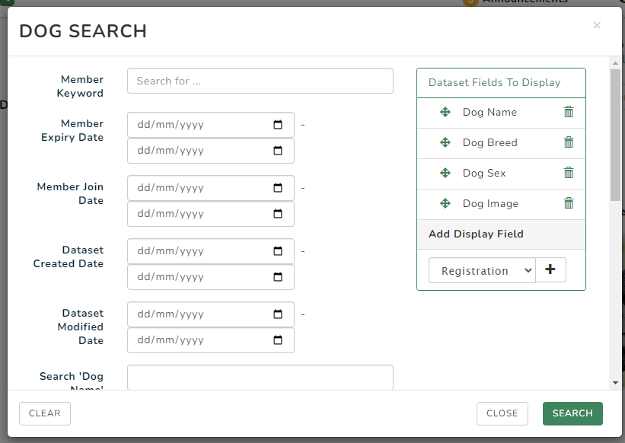Focus the Member Keyword search field

[260, 81]
